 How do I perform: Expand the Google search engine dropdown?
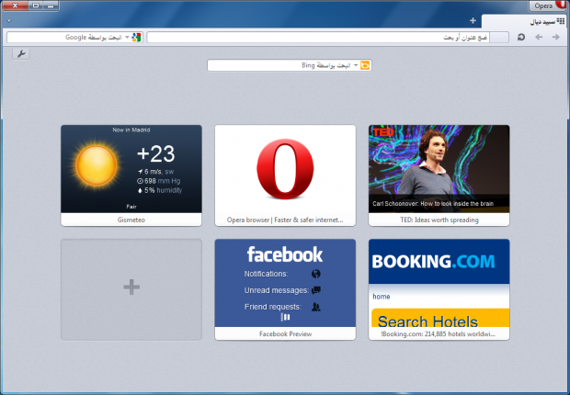tap(127, 37)
